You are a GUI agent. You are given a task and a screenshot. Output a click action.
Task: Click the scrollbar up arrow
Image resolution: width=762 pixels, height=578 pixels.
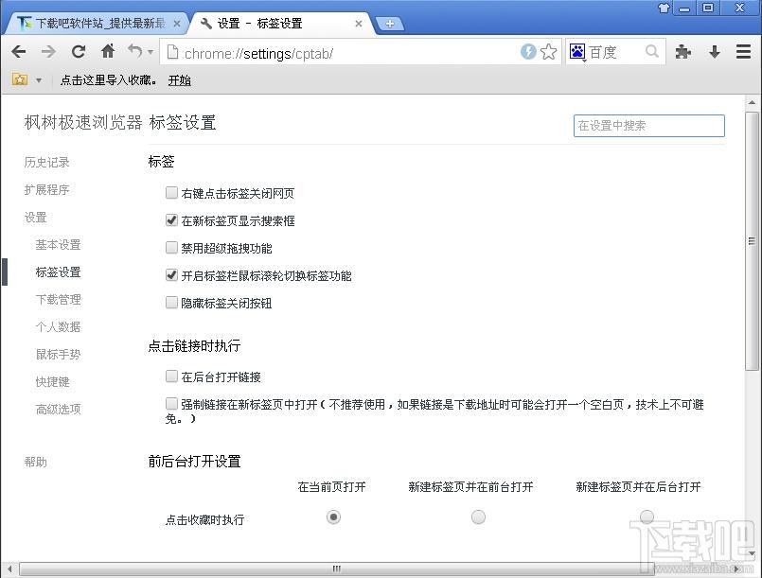[752, 102]
